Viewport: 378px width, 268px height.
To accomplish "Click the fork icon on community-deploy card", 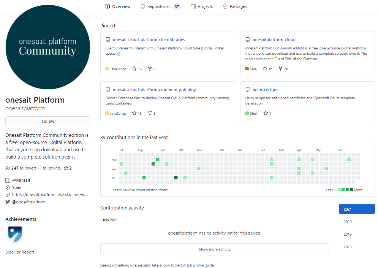I will coord(150,113).
